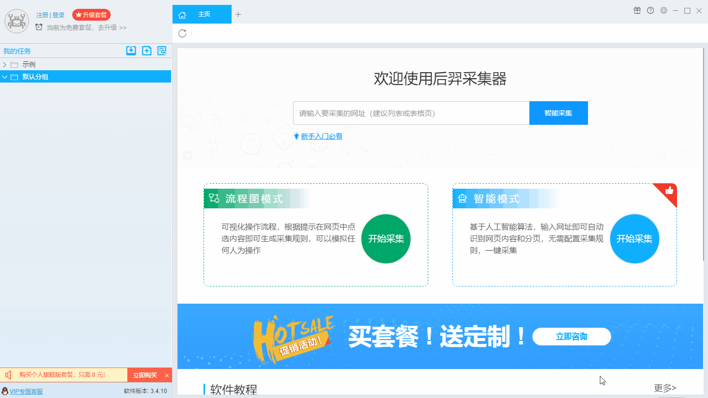Minimize the application window

pyautogui.click(x=676, y=10)
